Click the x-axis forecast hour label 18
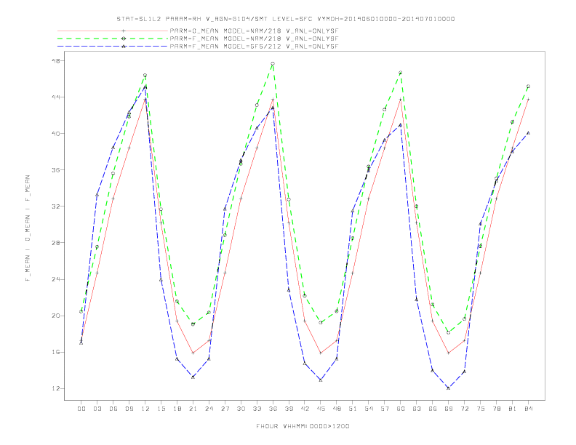 [x=177, y=409]
